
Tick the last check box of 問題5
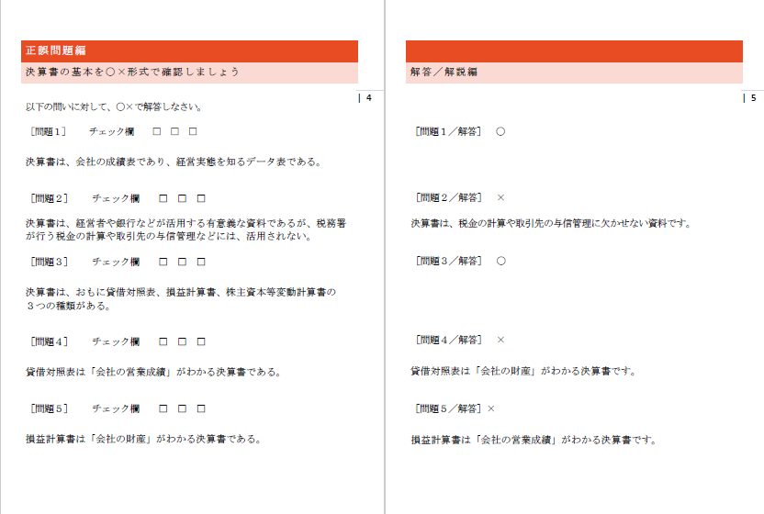tap(201, 408)
